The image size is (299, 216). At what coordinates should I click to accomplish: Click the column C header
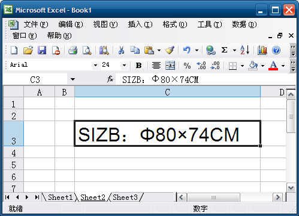167,92
